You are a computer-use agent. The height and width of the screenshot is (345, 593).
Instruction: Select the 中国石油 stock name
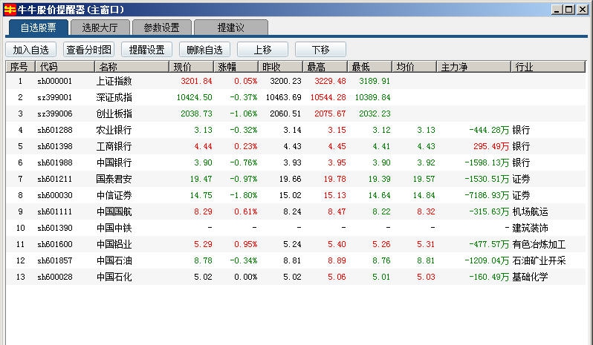pos(114,260)
